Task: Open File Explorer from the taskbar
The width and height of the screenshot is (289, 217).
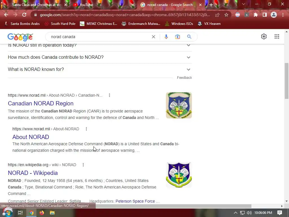Action: coord(52,213)
